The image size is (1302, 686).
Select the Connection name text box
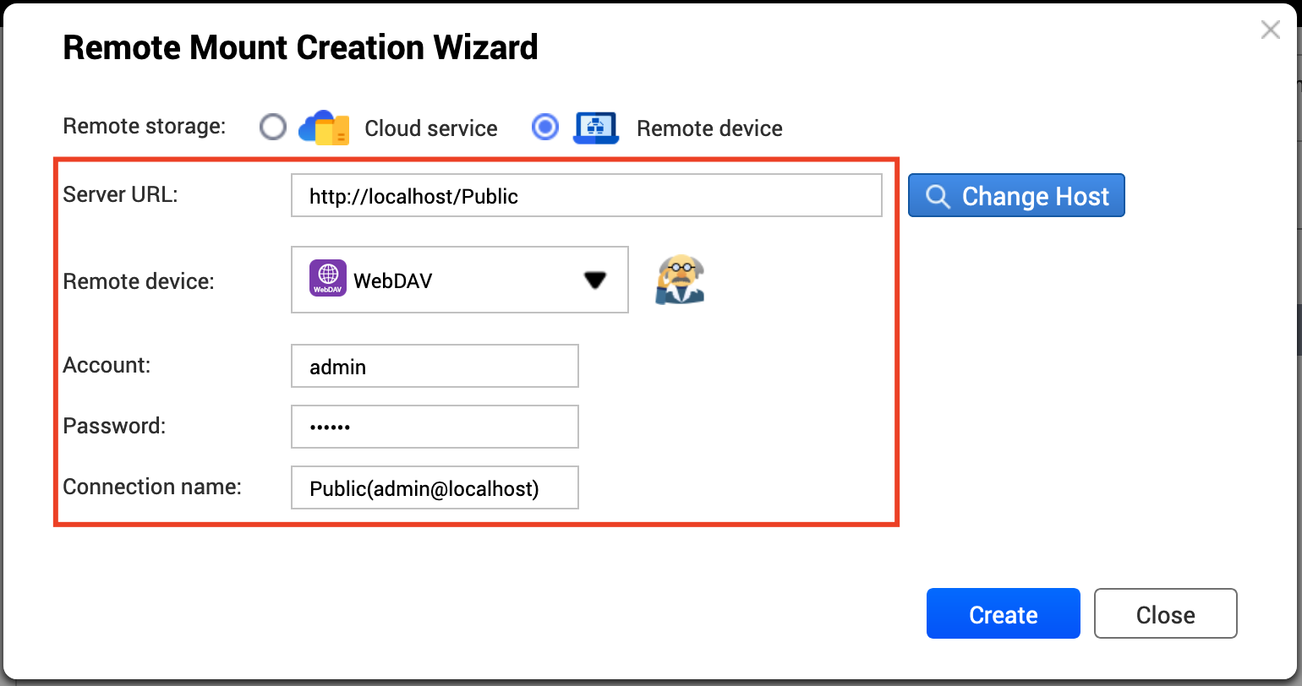pyautogui.click(x=435, y=488)
